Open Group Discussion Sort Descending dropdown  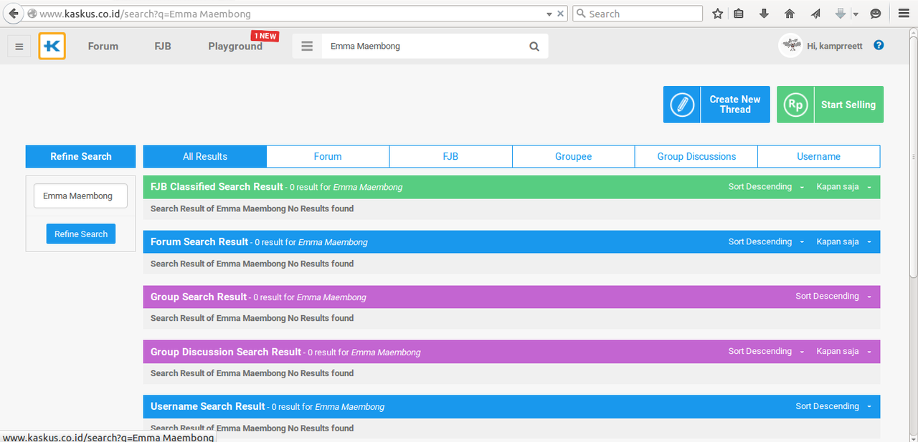pyautogui.click(x=766, y=352)
